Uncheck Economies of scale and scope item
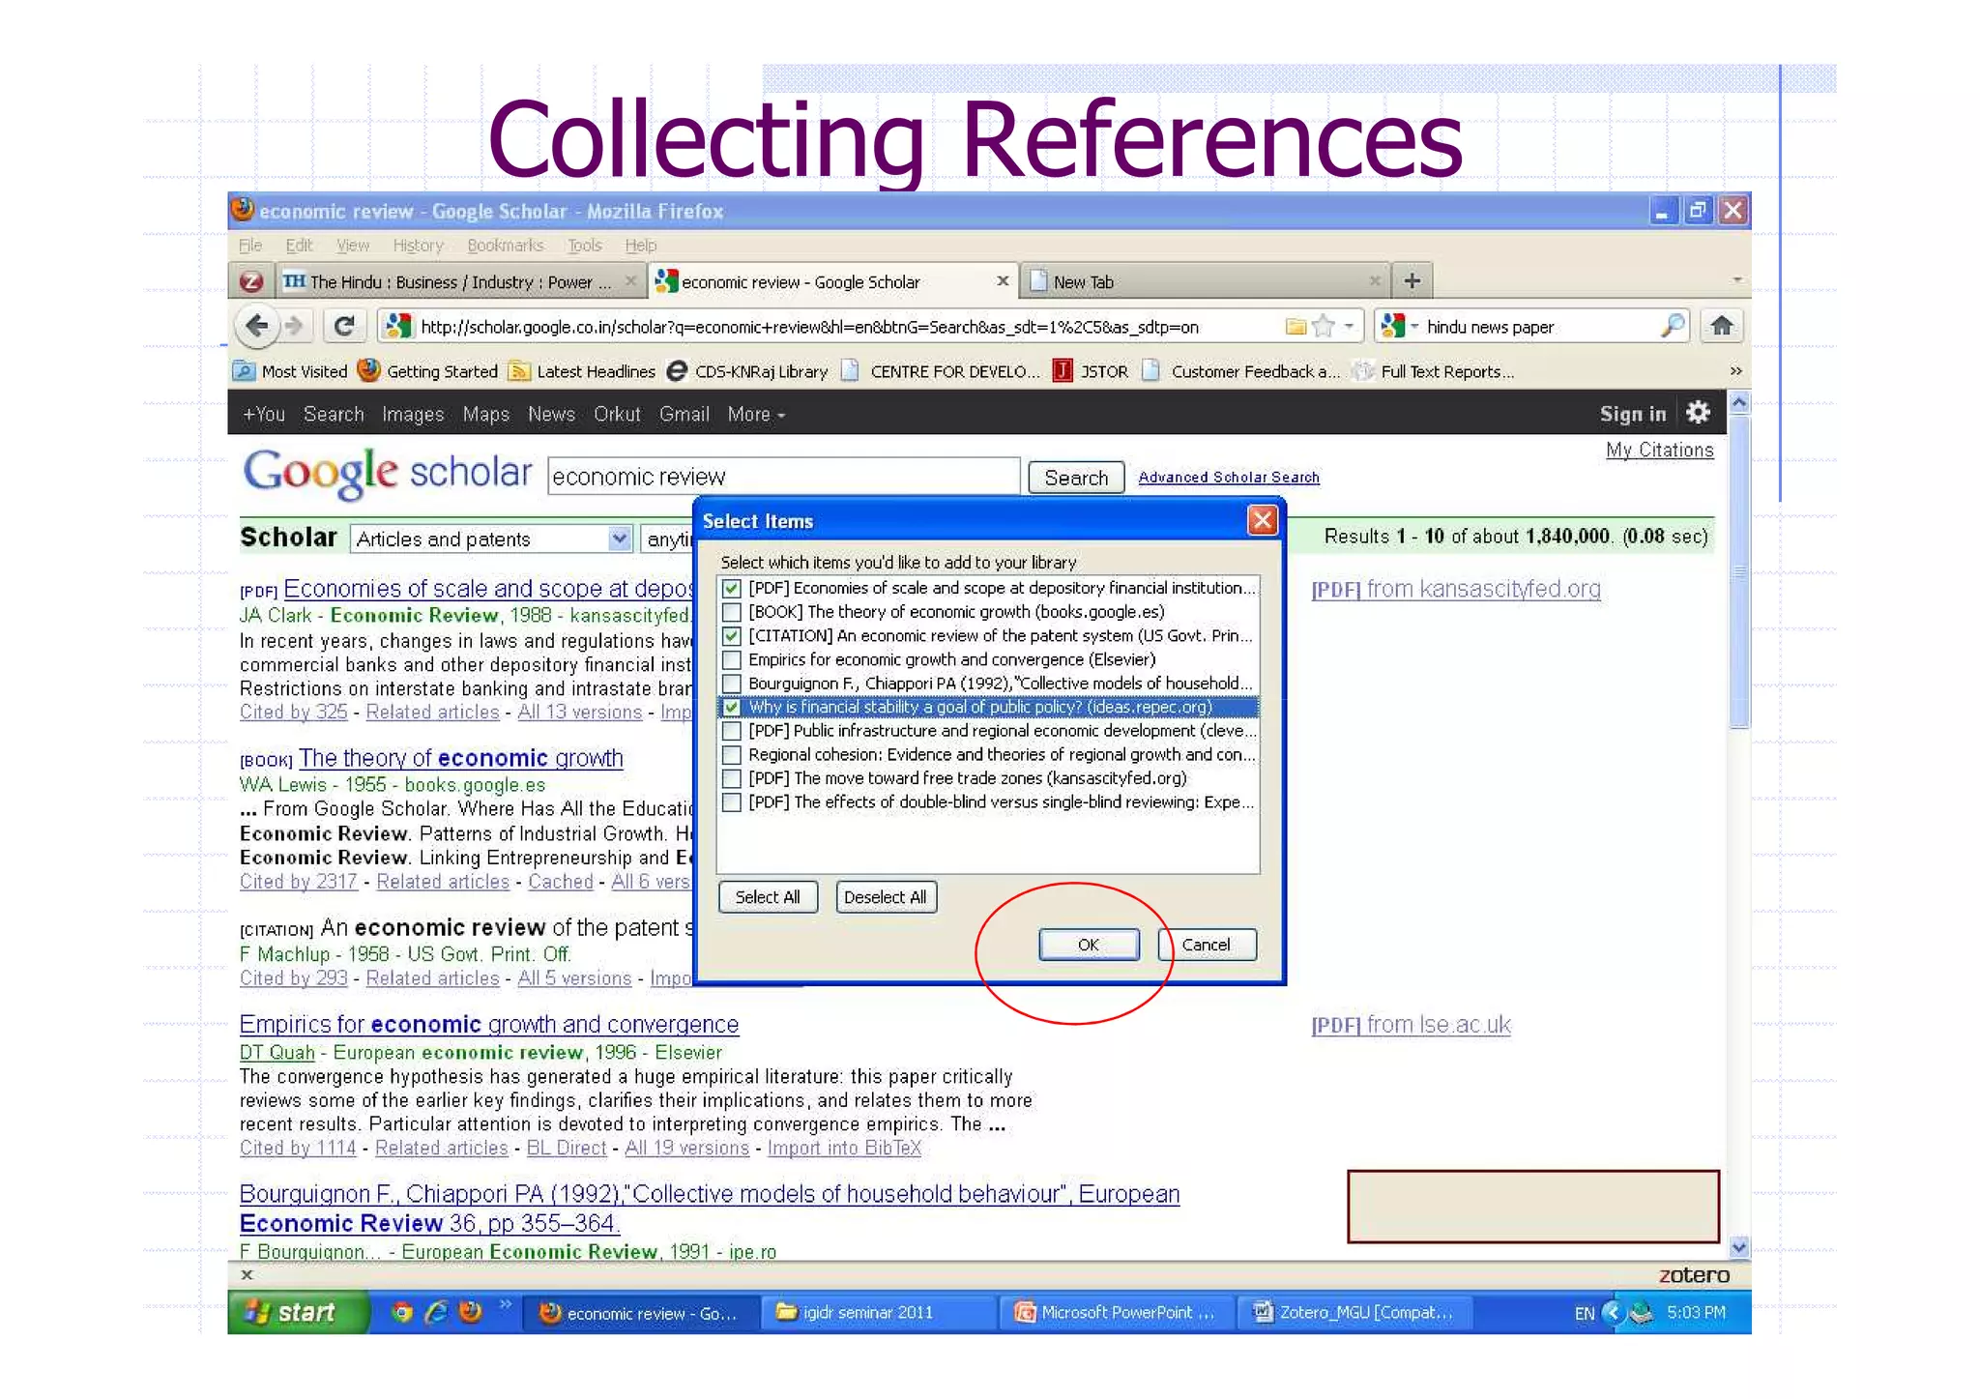 tap(732, 588)
